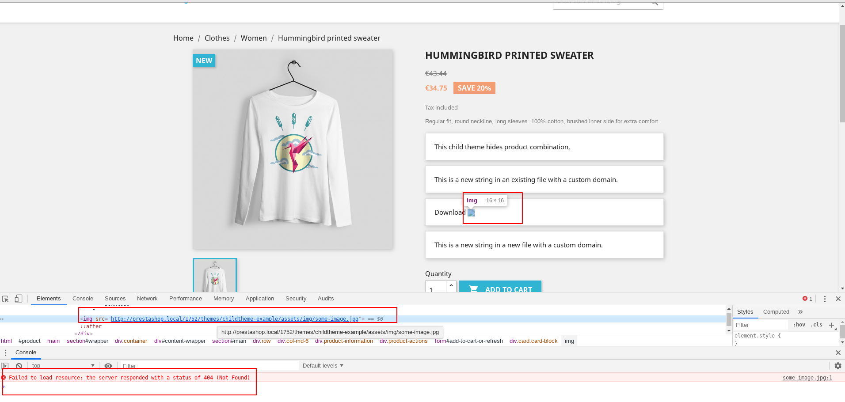The width and height of the screenshot is (845, 402).
Task: Add a new style rule with plus icon
Action: (x=831, y=325)
